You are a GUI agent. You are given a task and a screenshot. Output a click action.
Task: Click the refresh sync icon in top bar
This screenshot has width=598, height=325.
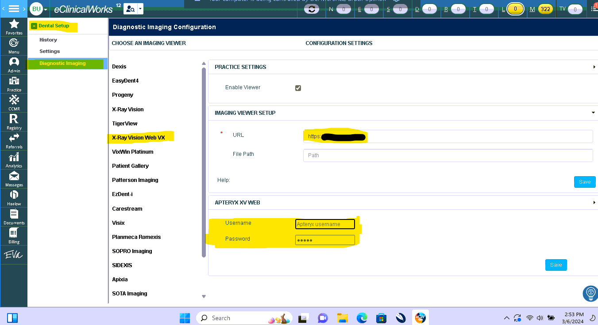(x=312, y=9)
